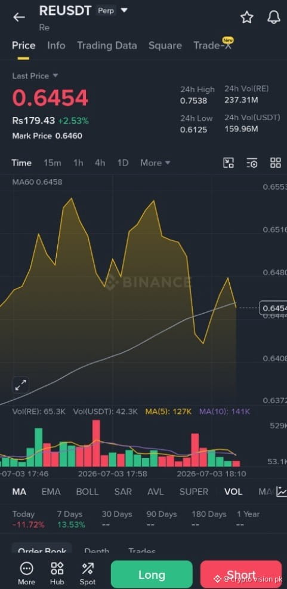Image resolution: width=287 pixels, height=589 pixels.
Task: Toggle the BOLL indicator
Action: (x=87, y=492)
